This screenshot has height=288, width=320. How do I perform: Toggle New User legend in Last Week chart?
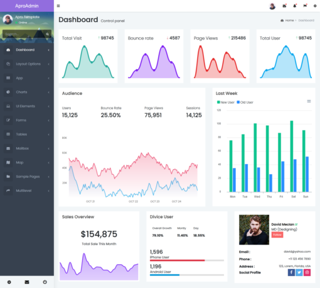(x=226, y=102)
